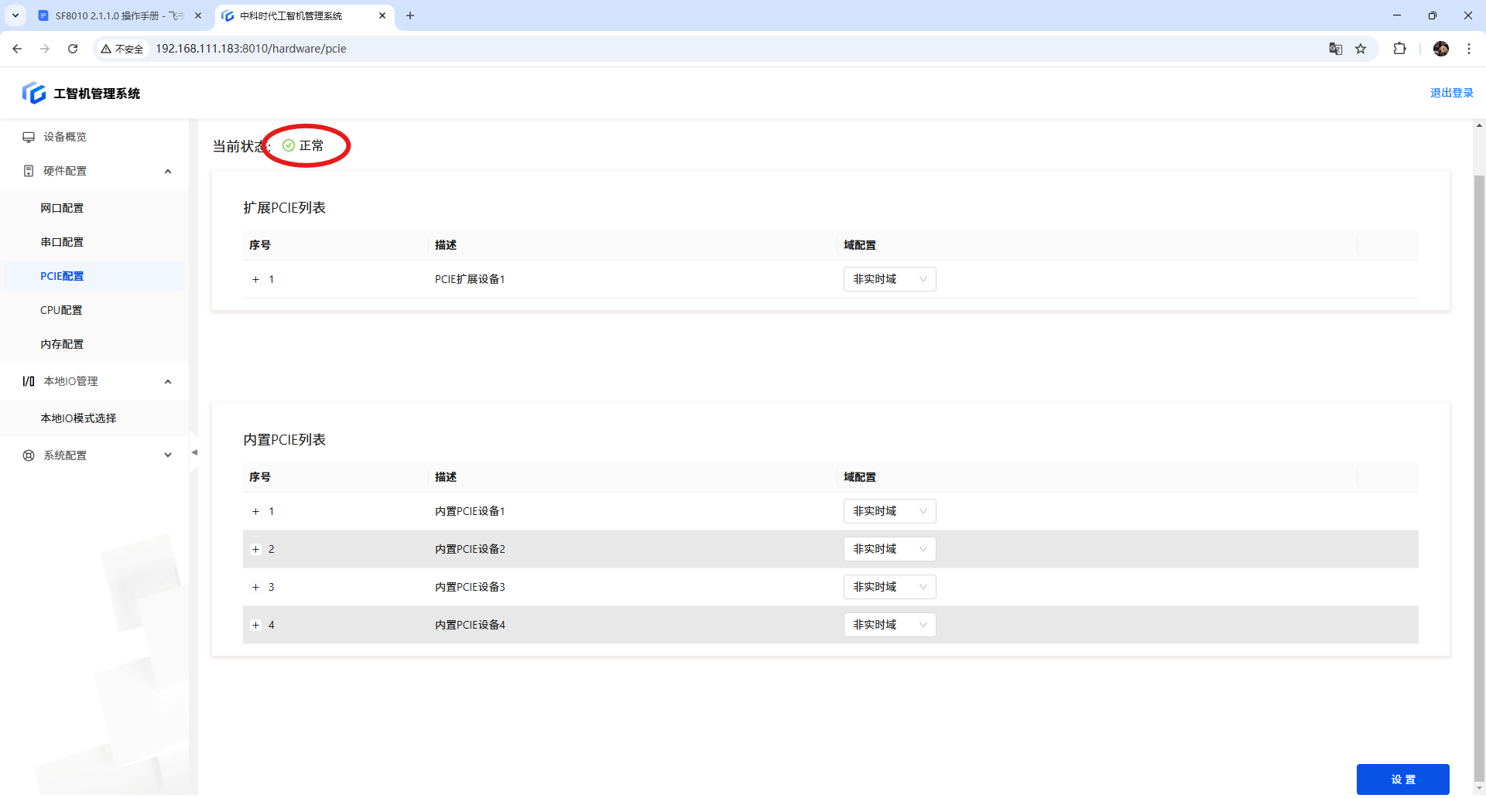Expand 内置PCIE设备2 row with plus icon
This screenshot has height=798, width=1486.
pyautogui.click(x=255, y=550)
